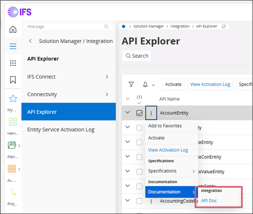Click the IFS logo

tap(19, 12)
